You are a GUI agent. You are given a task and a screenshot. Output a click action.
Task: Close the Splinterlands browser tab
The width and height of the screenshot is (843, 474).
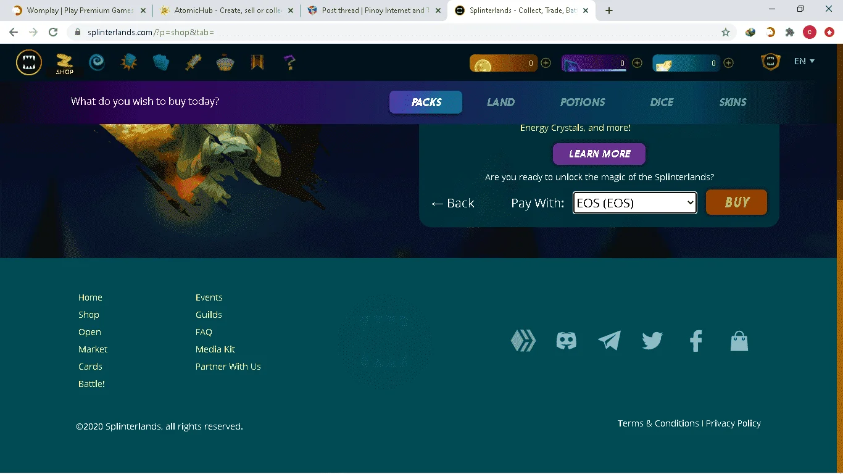(585, 10)
